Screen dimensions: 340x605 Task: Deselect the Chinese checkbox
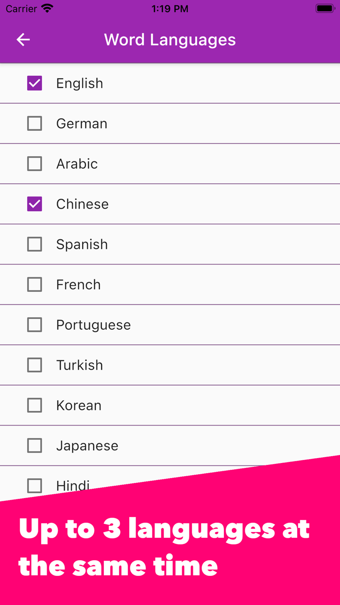34,204
